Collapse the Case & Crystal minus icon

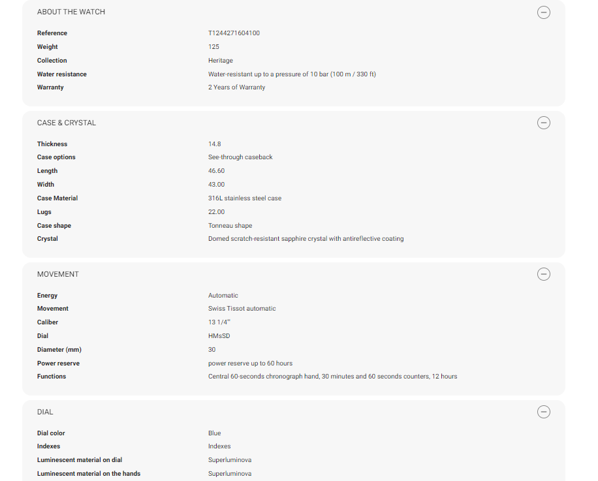point(543,123)
